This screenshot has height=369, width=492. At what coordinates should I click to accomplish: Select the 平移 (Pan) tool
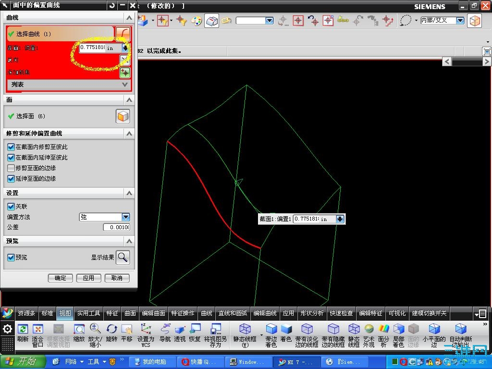127,330
